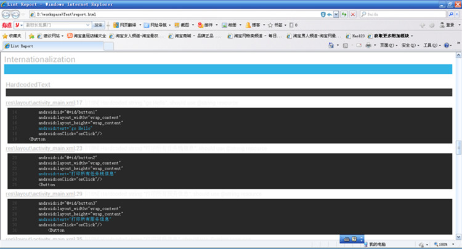This screenshot has height=249, width=462.
Task: Open the Youdao 'y' engine dropdown
Action: 19,25
